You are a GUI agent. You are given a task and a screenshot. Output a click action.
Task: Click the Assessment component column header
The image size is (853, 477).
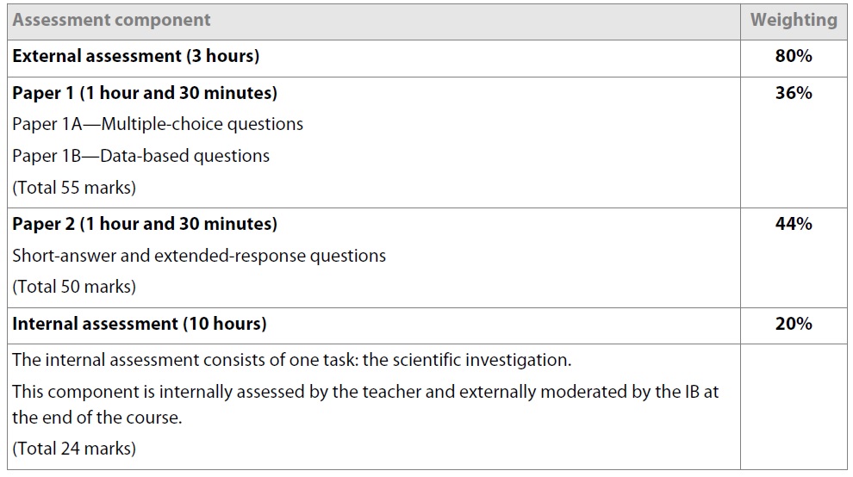coord(111,20)
